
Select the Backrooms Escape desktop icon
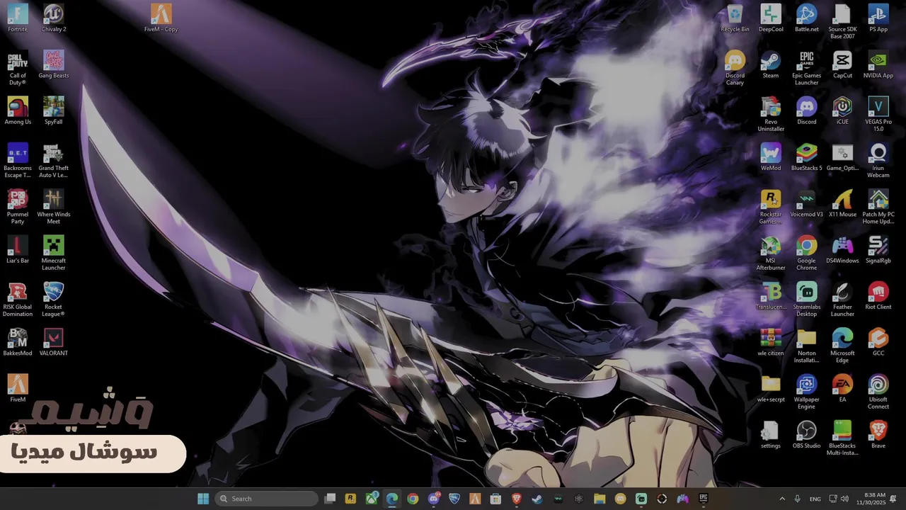[x=18, y=161]
